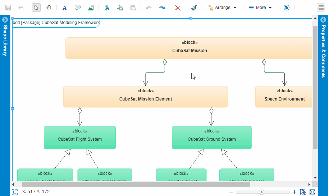Click the horizontal scrollbar left arrow
This screenshot has height=196, width=329.
coord(13,184)
